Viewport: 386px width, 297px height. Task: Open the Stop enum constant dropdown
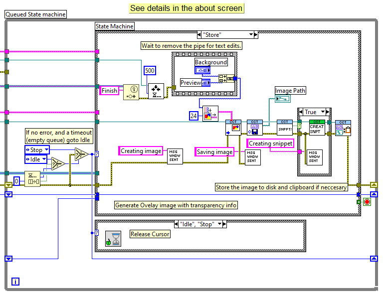pyautogui.click(x=46, y=149)
